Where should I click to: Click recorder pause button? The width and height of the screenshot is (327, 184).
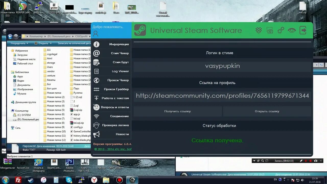pos(306,161)
